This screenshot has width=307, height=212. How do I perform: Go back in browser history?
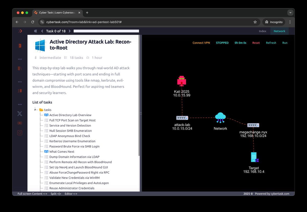click(x=17, y=22)
